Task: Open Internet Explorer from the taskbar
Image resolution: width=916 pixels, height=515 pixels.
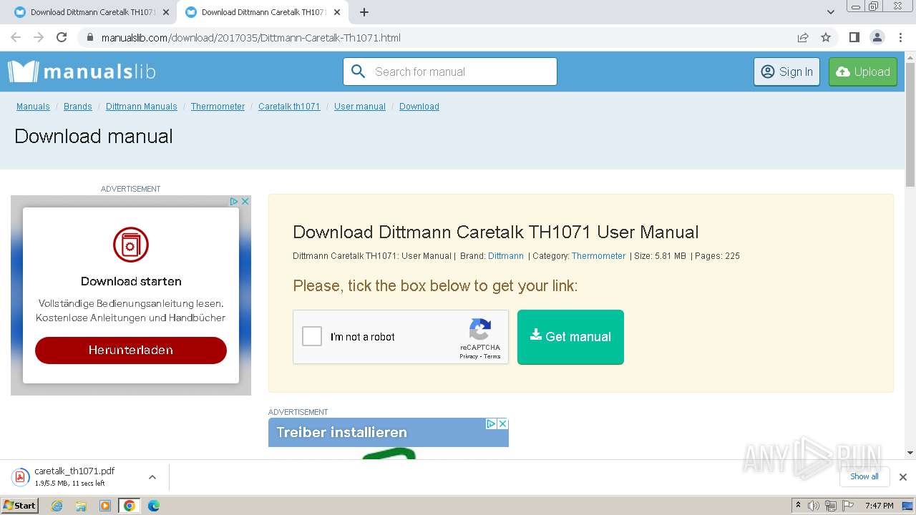Action: click(57, 506)
